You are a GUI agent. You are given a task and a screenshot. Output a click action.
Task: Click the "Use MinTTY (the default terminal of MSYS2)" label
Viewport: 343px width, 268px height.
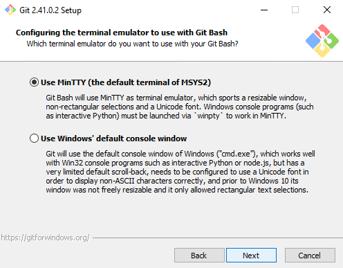pyautogui.click(x=126, y=82)
